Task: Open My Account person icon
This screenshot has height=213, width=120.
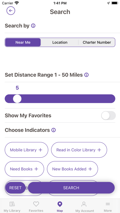Action: point(84,204)
